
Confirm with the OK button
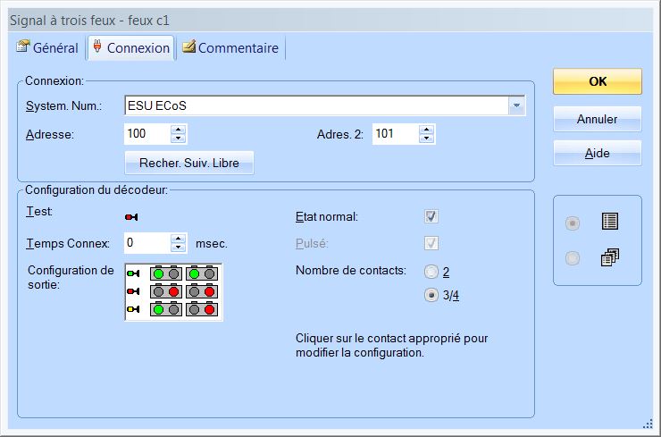point(598,81)
